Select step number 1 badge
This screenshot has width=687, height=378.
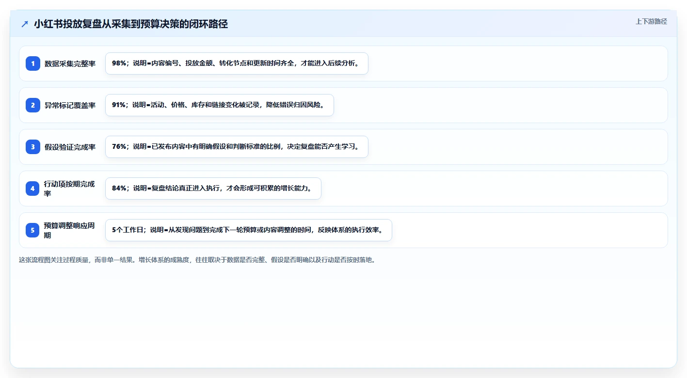click(33, 63)
